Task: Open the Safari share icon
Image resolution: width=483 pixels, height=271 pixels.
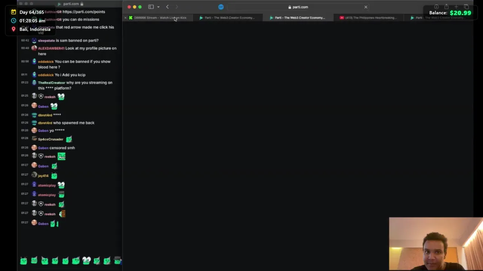Action: click(x=446, y=7)
